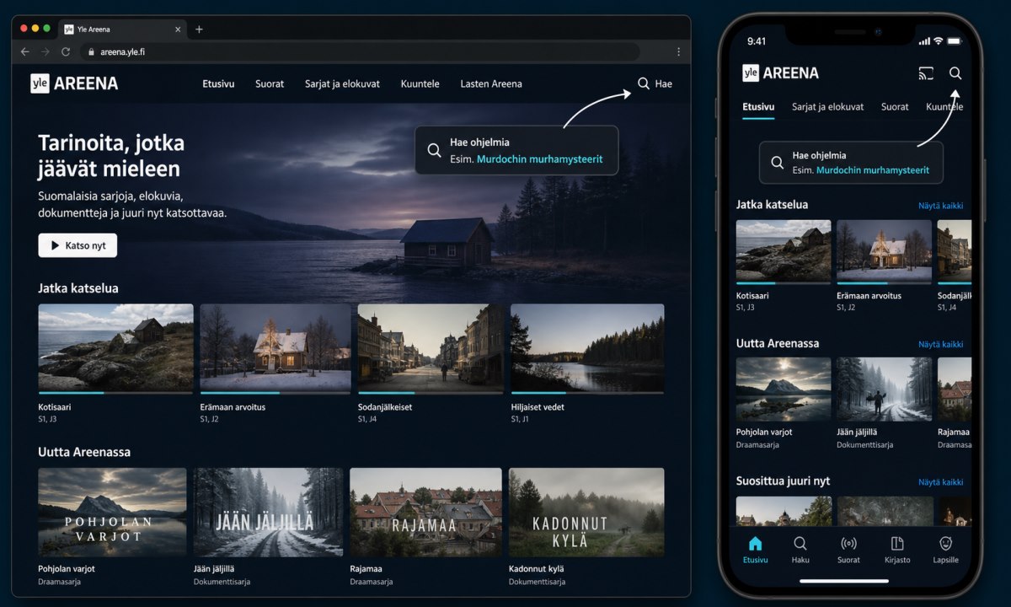Tap the Etusivu home icon in bottom bar
This screenshot has height=607, width=1011.
(756, 543)
